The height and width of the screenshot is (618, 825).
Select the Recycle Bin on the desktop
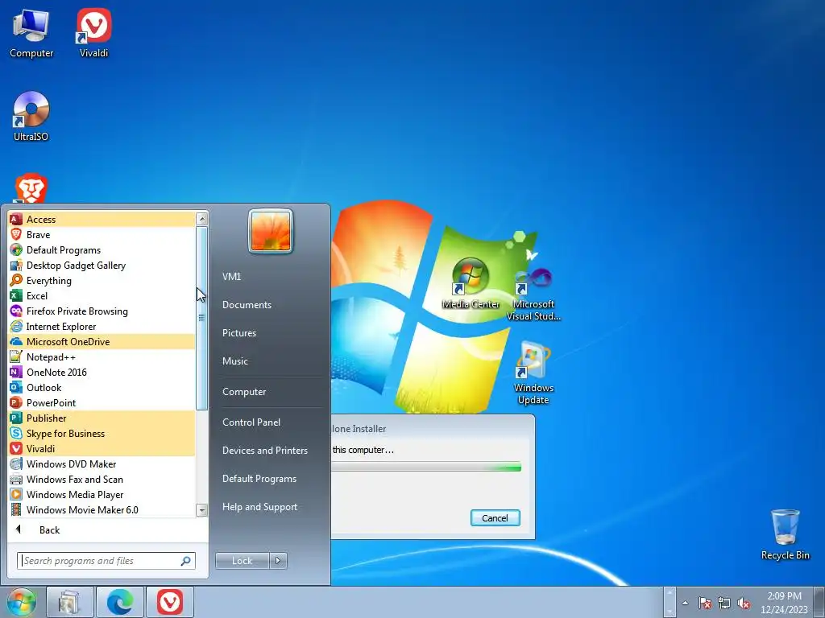tap(785, 534)
